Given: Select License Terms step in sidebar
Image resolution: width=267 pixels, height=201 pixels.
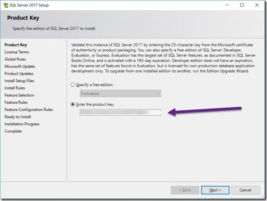Looking at the screenshot, I should pyautogui.click(x=16, y=52).
